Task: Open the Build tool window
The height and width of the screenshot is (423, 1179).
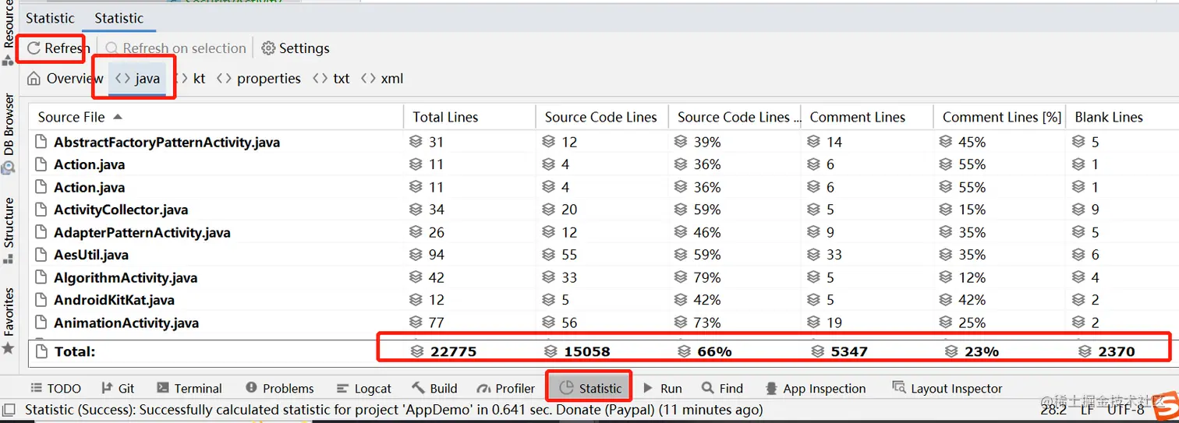Action: click(x=435, y=388)
